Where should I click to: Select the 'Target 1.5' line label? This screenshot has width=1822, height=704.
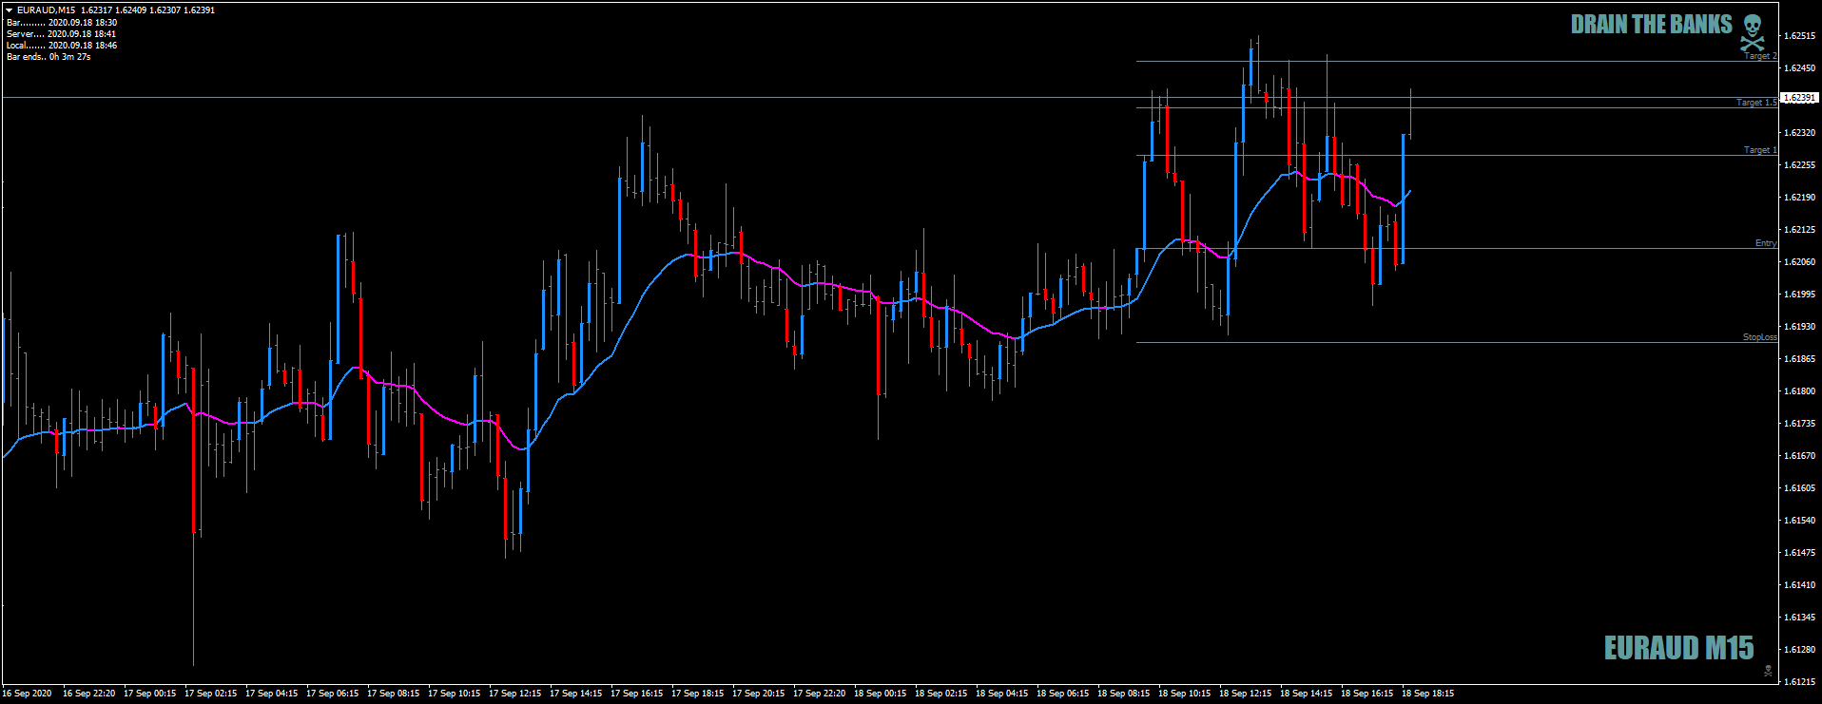[x=1756, y=102]
